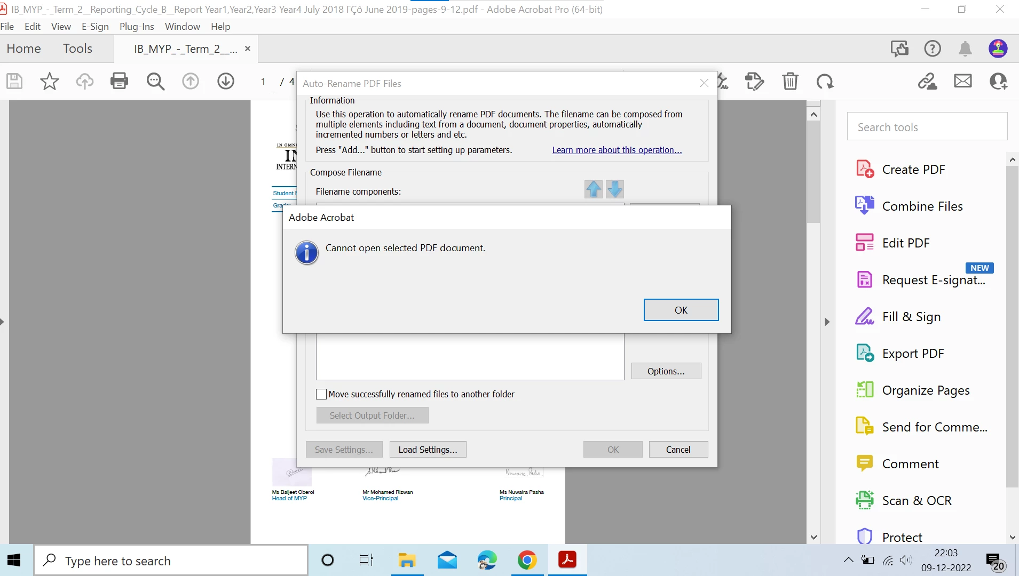Screen dimensions: 1019x576
Task: Expand the left navigation pane arrow
Action: pyautogui.click(x=2, y=322)
